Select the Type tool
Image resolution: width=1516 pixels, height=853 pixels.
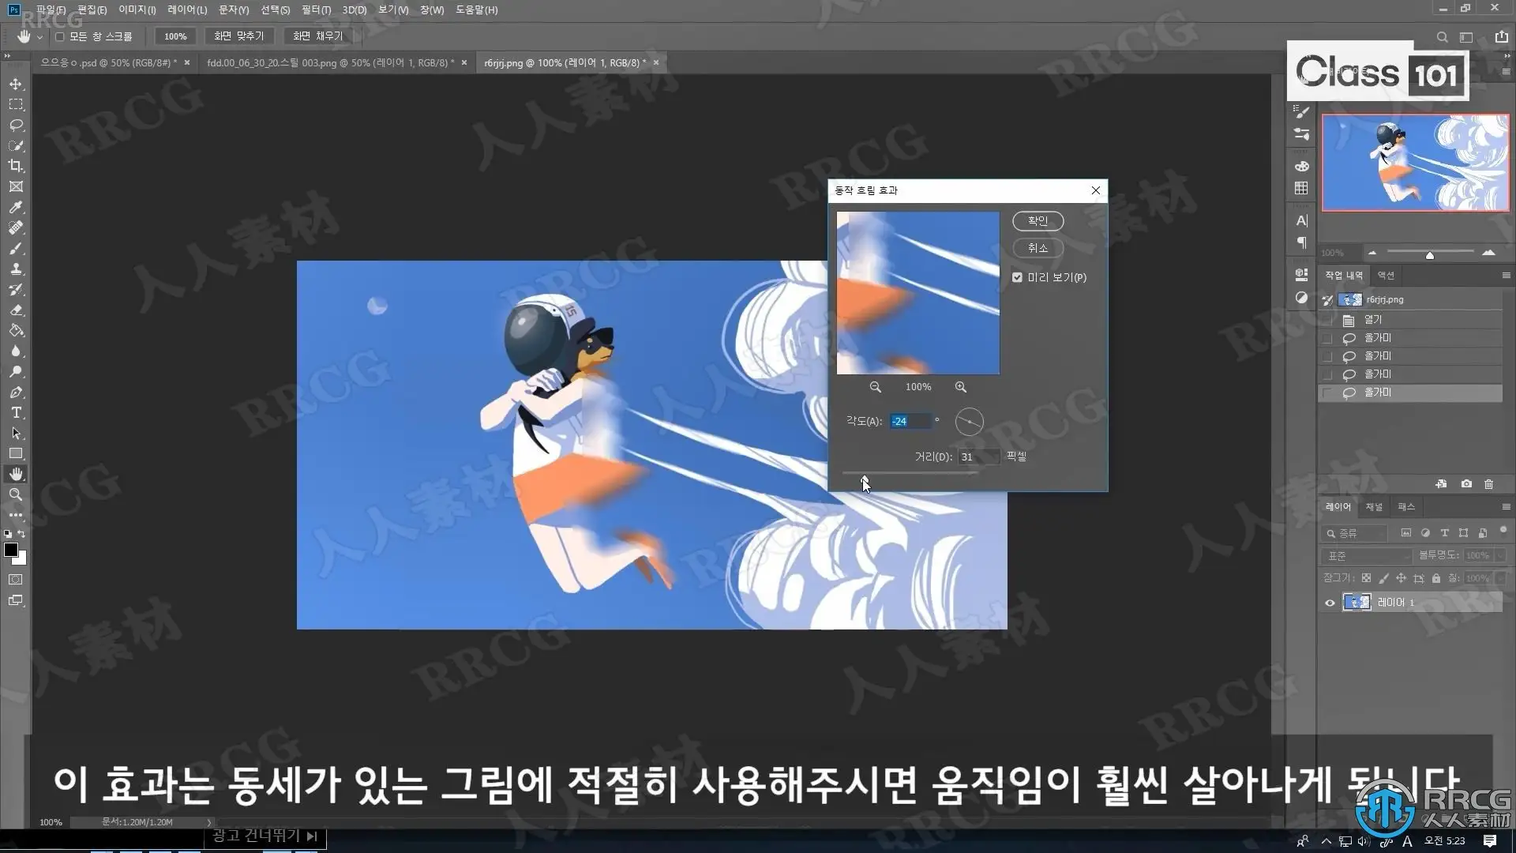(x=16, y=412)
